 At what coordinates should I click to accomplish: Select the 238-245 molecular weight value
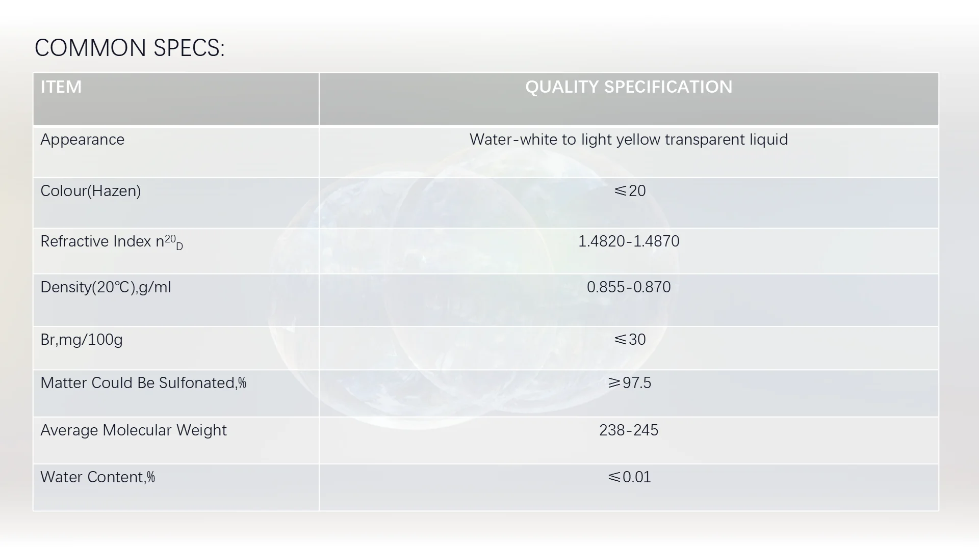click(628, 430)
